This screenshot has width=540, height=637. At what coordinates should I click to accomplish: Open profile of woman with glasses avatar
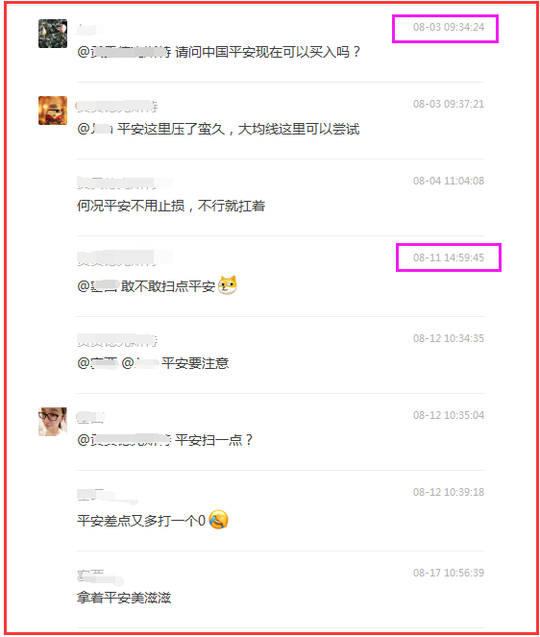click(x=53, y=422)
